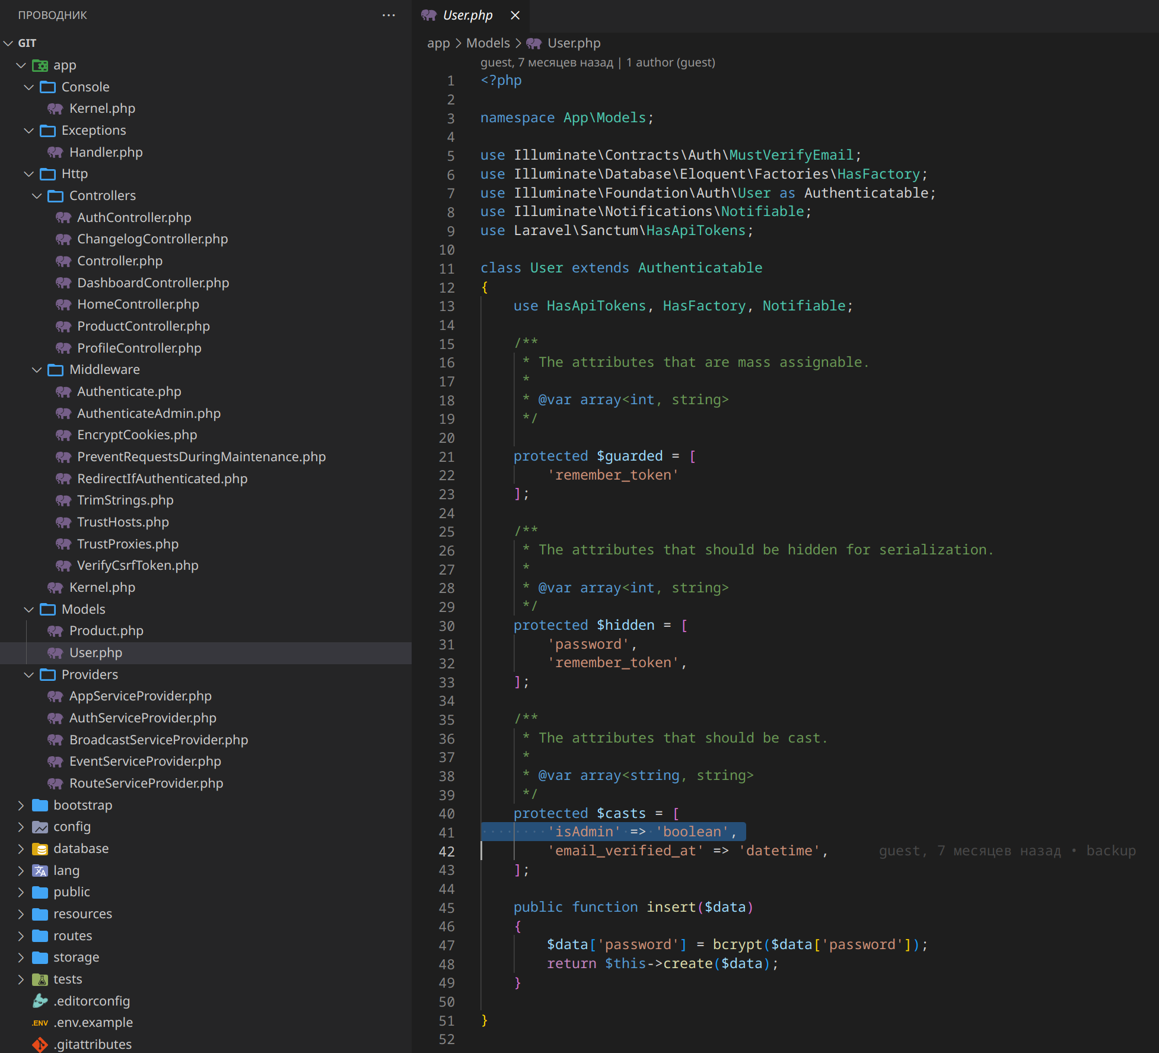This screenshot has width=1159, height=1053.
Task: Close the User.php editor tab
Action: (x=515, y=15)
